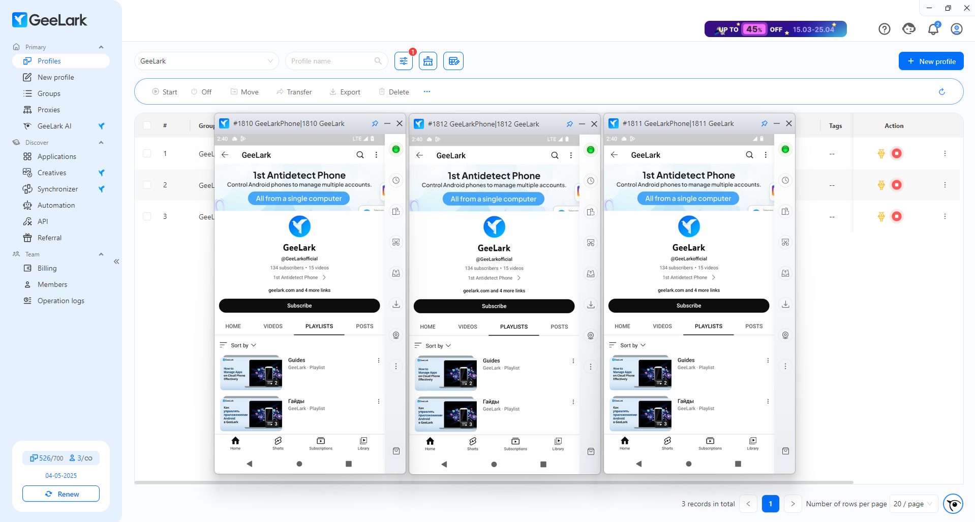This screenshot has width=975, height=522.
Task: Expand 1st Antidetect Phone description in #1810
Action: [x=299, y=277]
